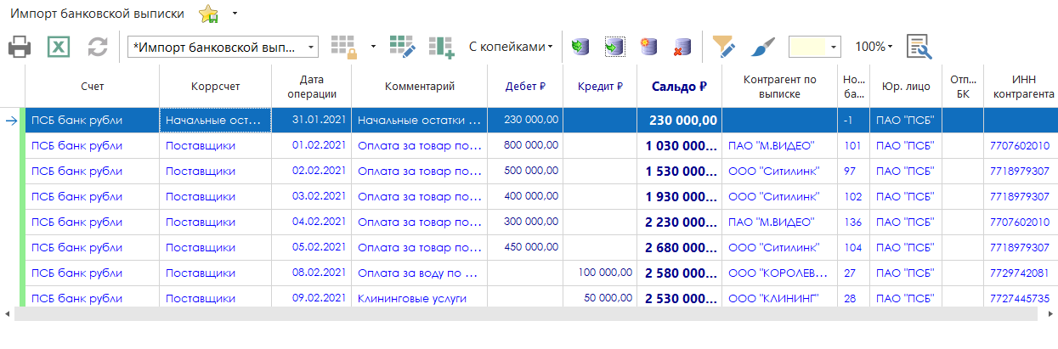Click the favorites star icon

pyautogui.click(x=208, y=14)
